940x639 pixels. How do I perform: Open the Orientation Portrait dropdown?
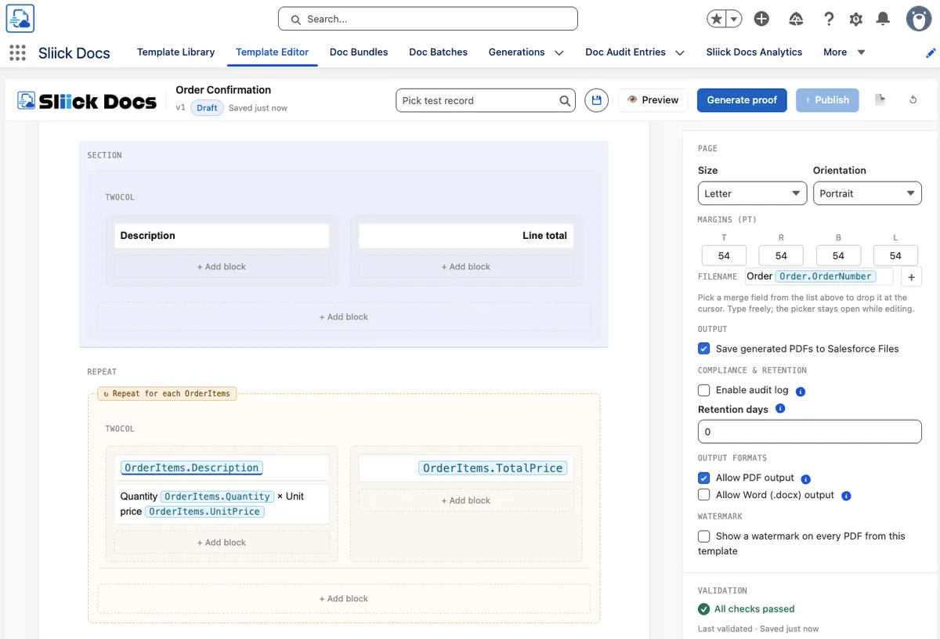867,193
